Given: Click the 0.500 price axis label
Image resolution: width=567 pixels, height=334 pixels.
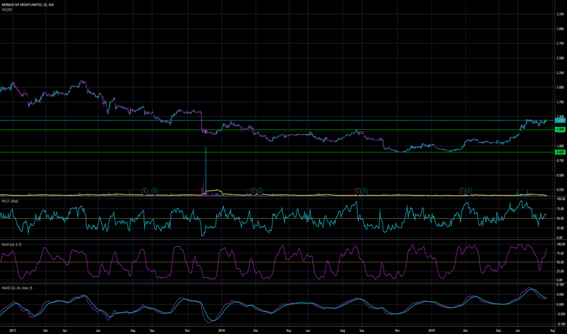Looking at the screenshot, I should click(x=560, y=175).
